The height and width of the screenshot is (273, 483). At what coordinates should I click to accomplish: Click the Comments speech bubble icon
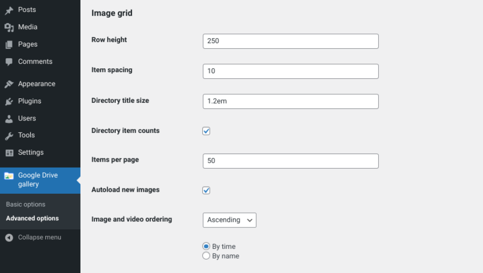9,62
